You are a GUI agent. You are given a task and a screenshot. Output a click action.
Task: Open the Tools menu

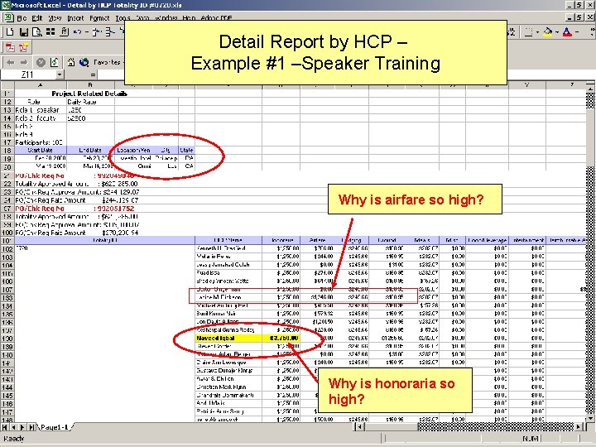(123, 18)
